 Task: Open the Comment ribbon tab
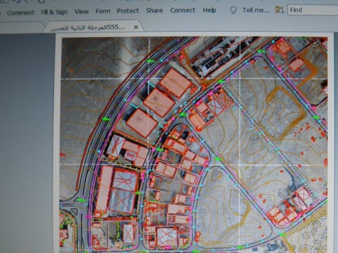[x=20, y=13]
